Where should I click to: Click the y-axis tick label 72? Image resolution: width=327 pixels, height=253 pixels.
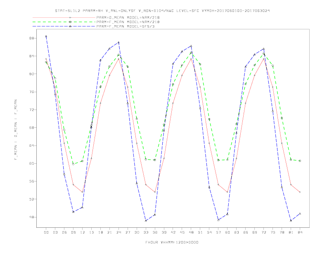(x=32, y=110)
